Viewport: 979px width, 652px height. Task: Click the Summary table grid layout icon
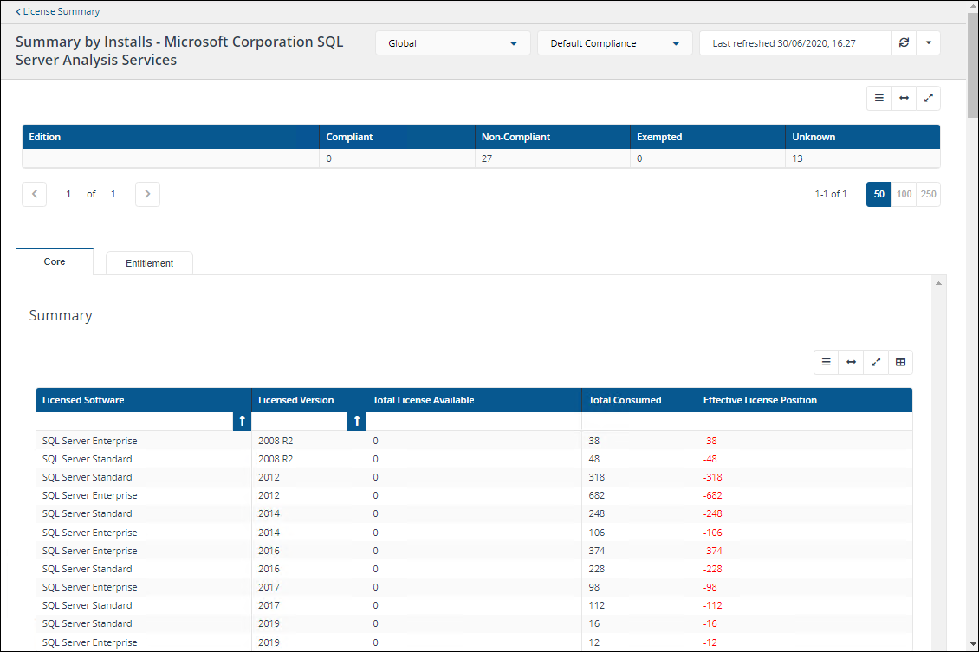point(900,362)
